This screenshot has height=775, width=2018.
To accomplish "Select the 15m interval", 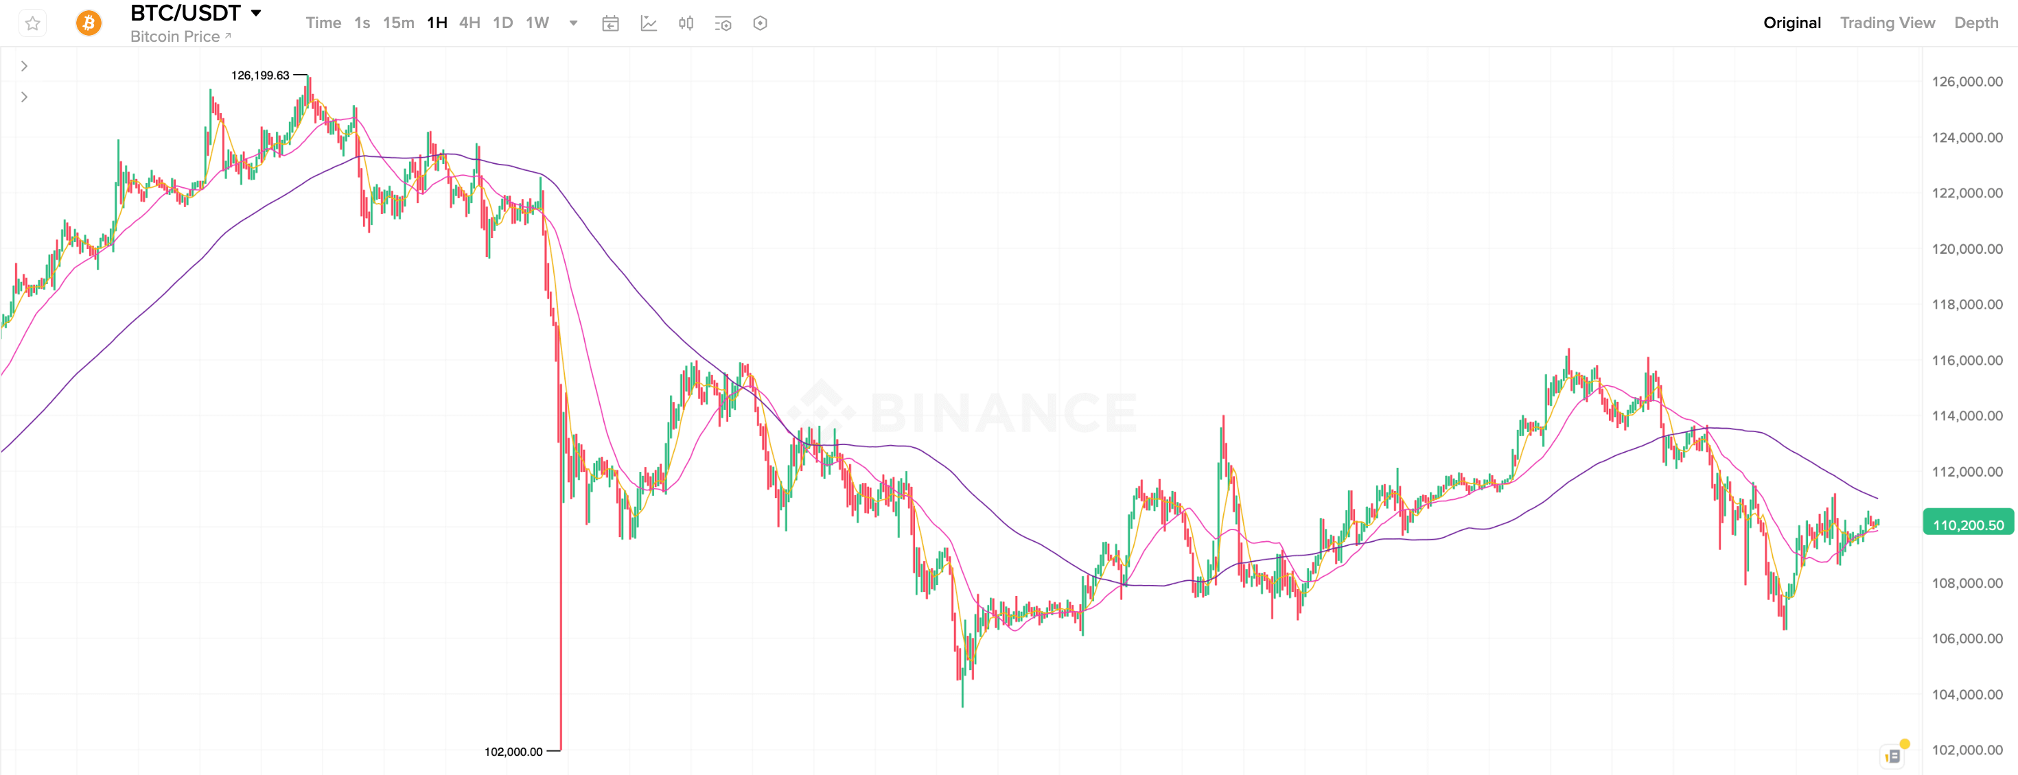I will [x=398, y=23].
